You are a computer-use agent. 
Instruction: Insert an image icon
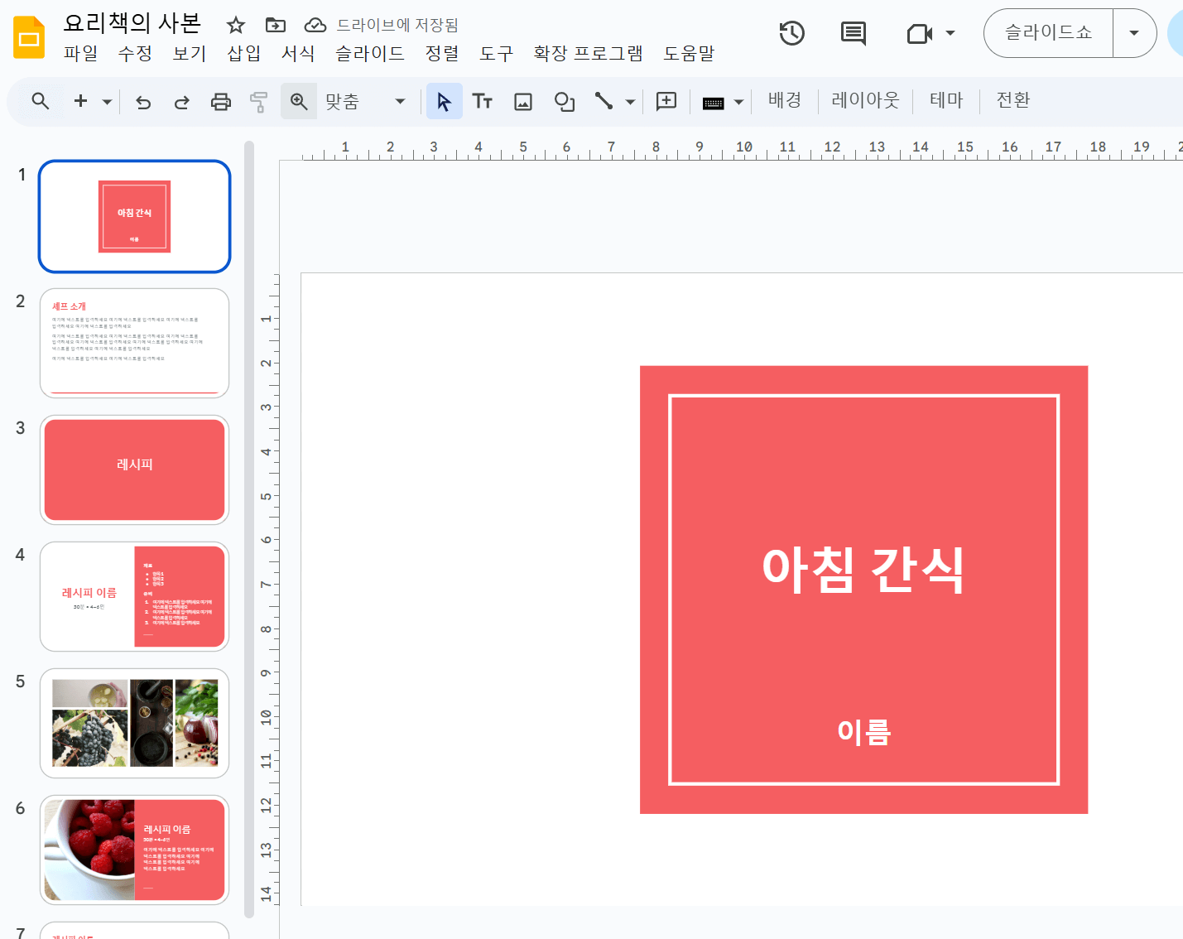click(x=523, y=102)
